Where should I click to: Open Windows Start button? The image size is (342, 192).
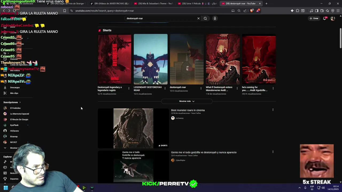click(x=6, y=188)
